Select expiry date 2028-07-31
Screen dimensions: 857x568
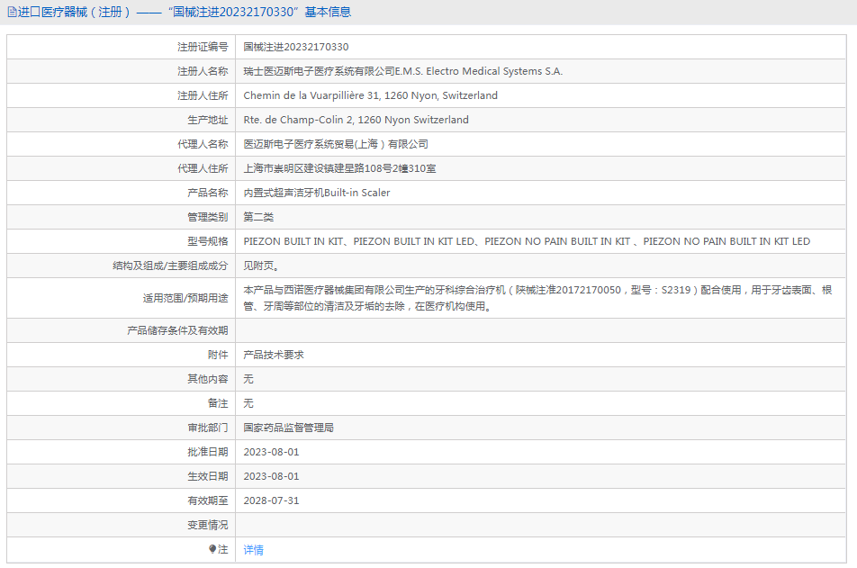pyautogui.click(x=271, y=500)
